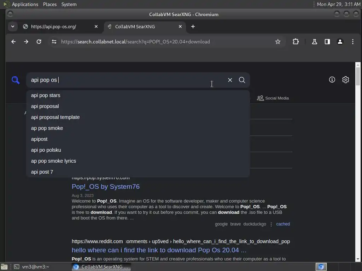Click show desktop icon in bottom panel
362x271 pixels.
tap(4, 267)
